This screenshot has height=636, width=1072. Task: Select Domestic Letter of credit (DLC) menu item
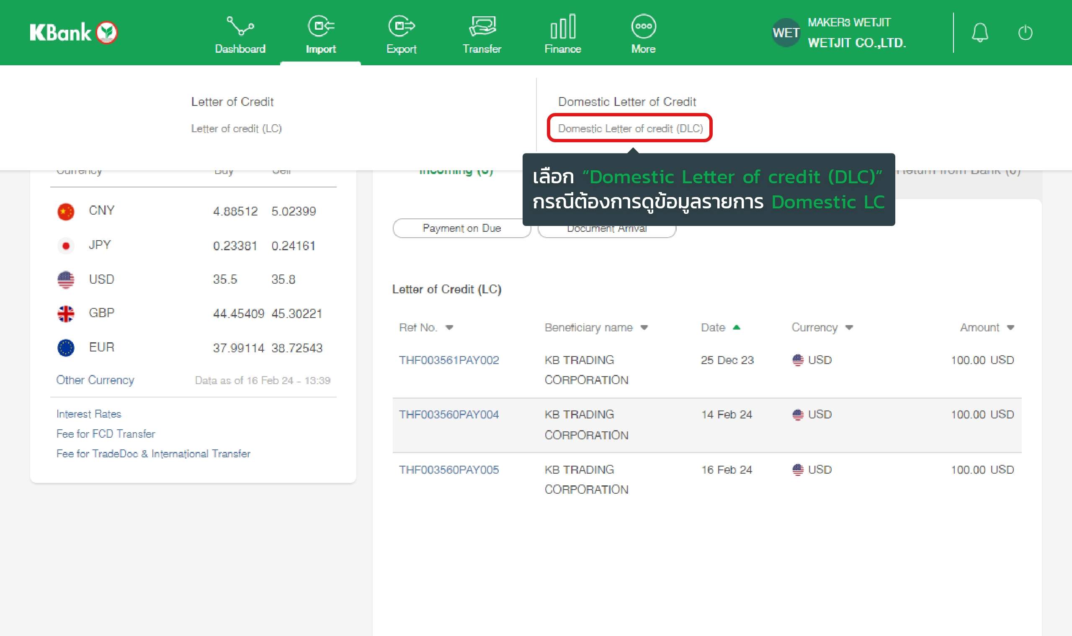[630, 128]
